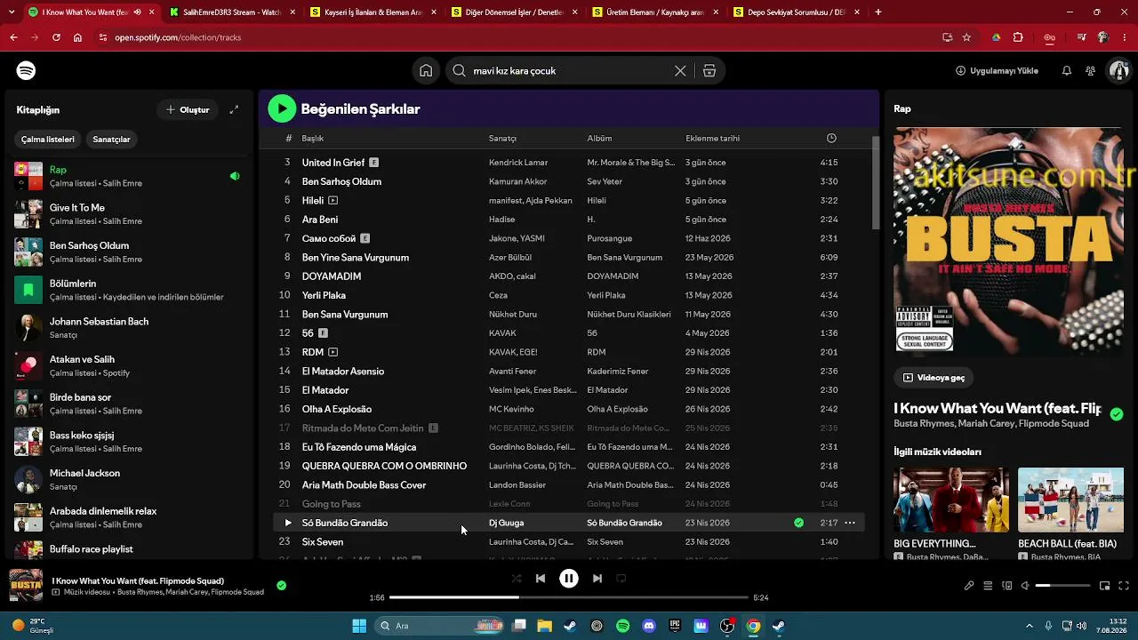Open Johann Sebastian Bach in the library
Image resolution: width=1138 pixels, height=640 pixels.
[128, 328]
